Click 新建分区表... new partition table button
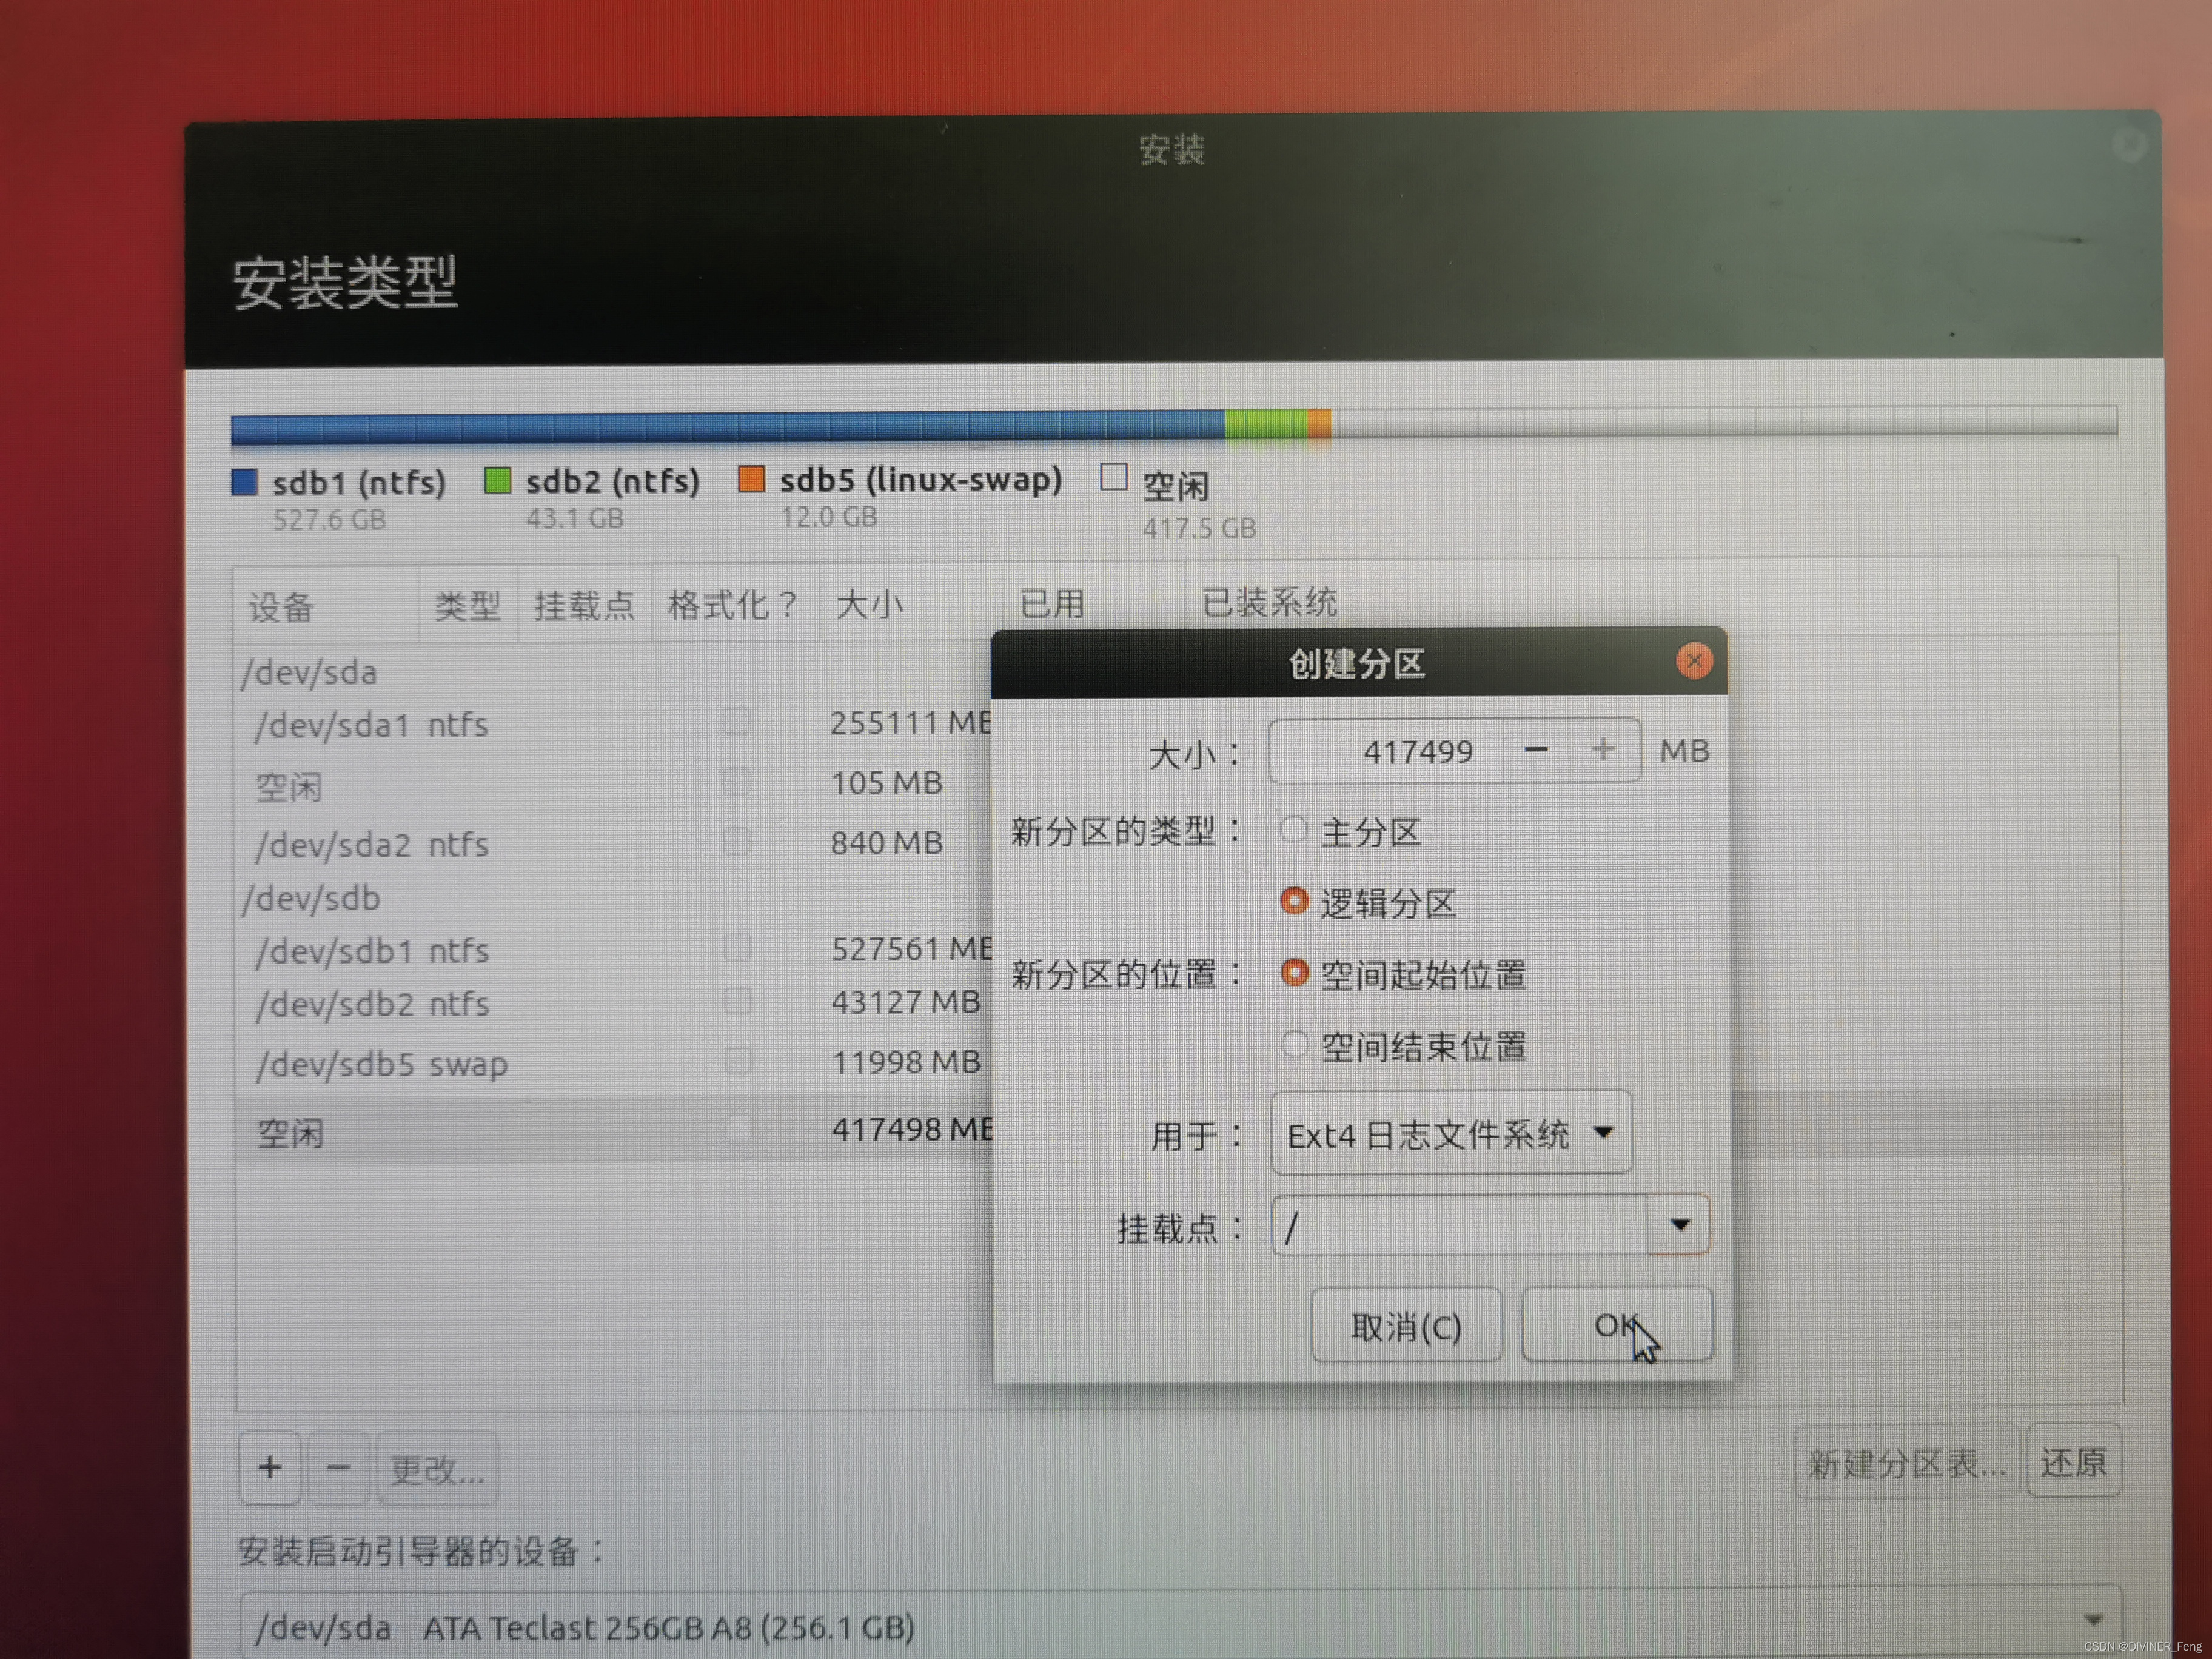 (1906, 1463)
